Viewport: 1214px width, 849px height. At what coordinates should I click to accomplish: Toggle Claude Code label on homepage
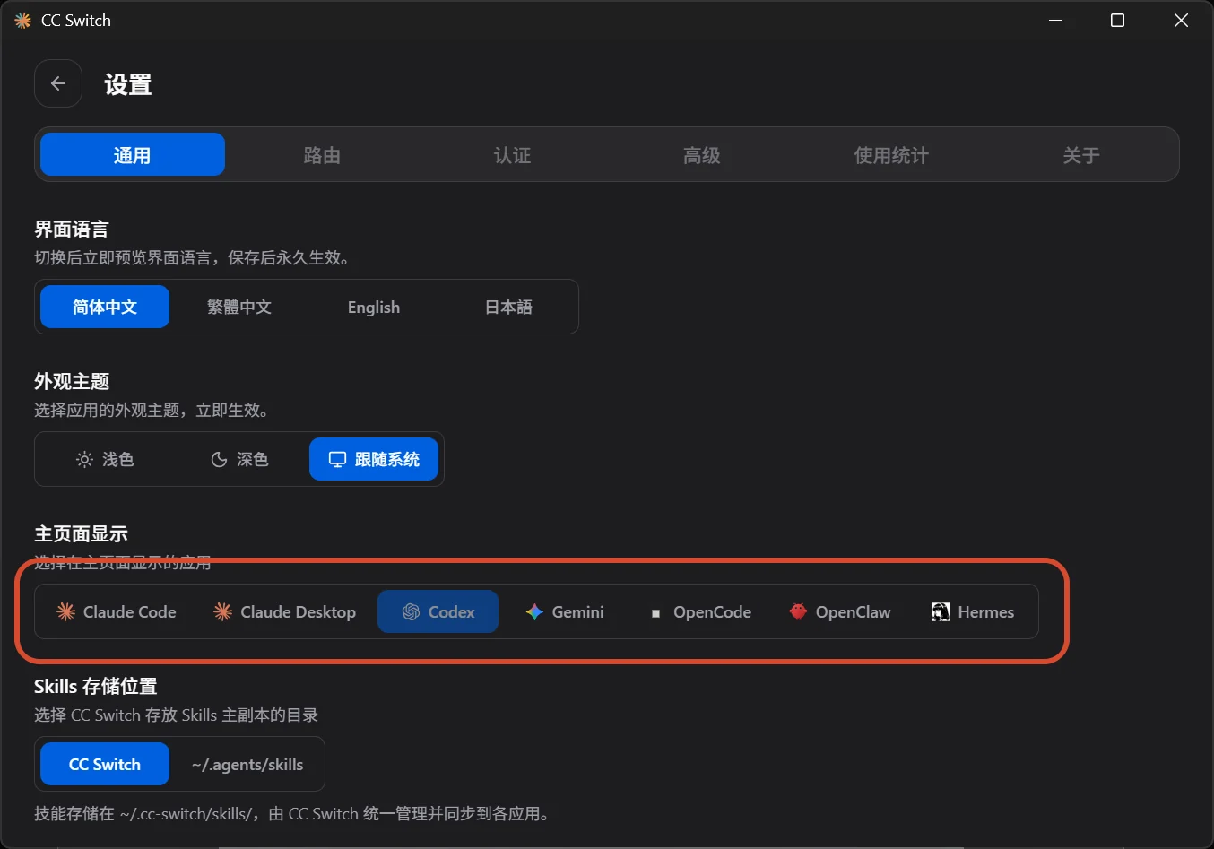(x=129, y=612)
